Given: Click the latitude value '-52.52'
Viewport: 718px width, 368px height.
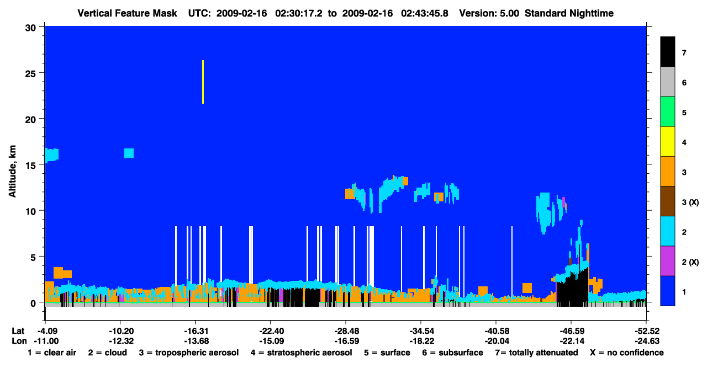Looking at the screenshot, I should click(646, 331).
